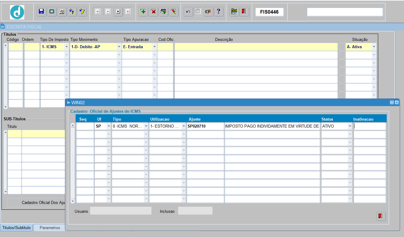Switch to Titulos/Subtitulo tab

click(16, 228)
